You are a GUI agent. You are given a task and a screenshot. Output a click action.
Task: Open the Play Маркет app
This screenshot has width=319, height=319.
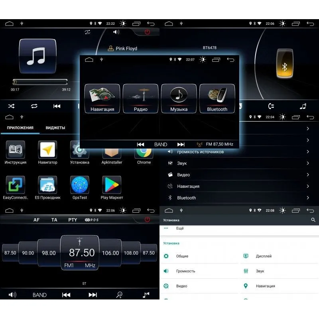tap(112, 187)
